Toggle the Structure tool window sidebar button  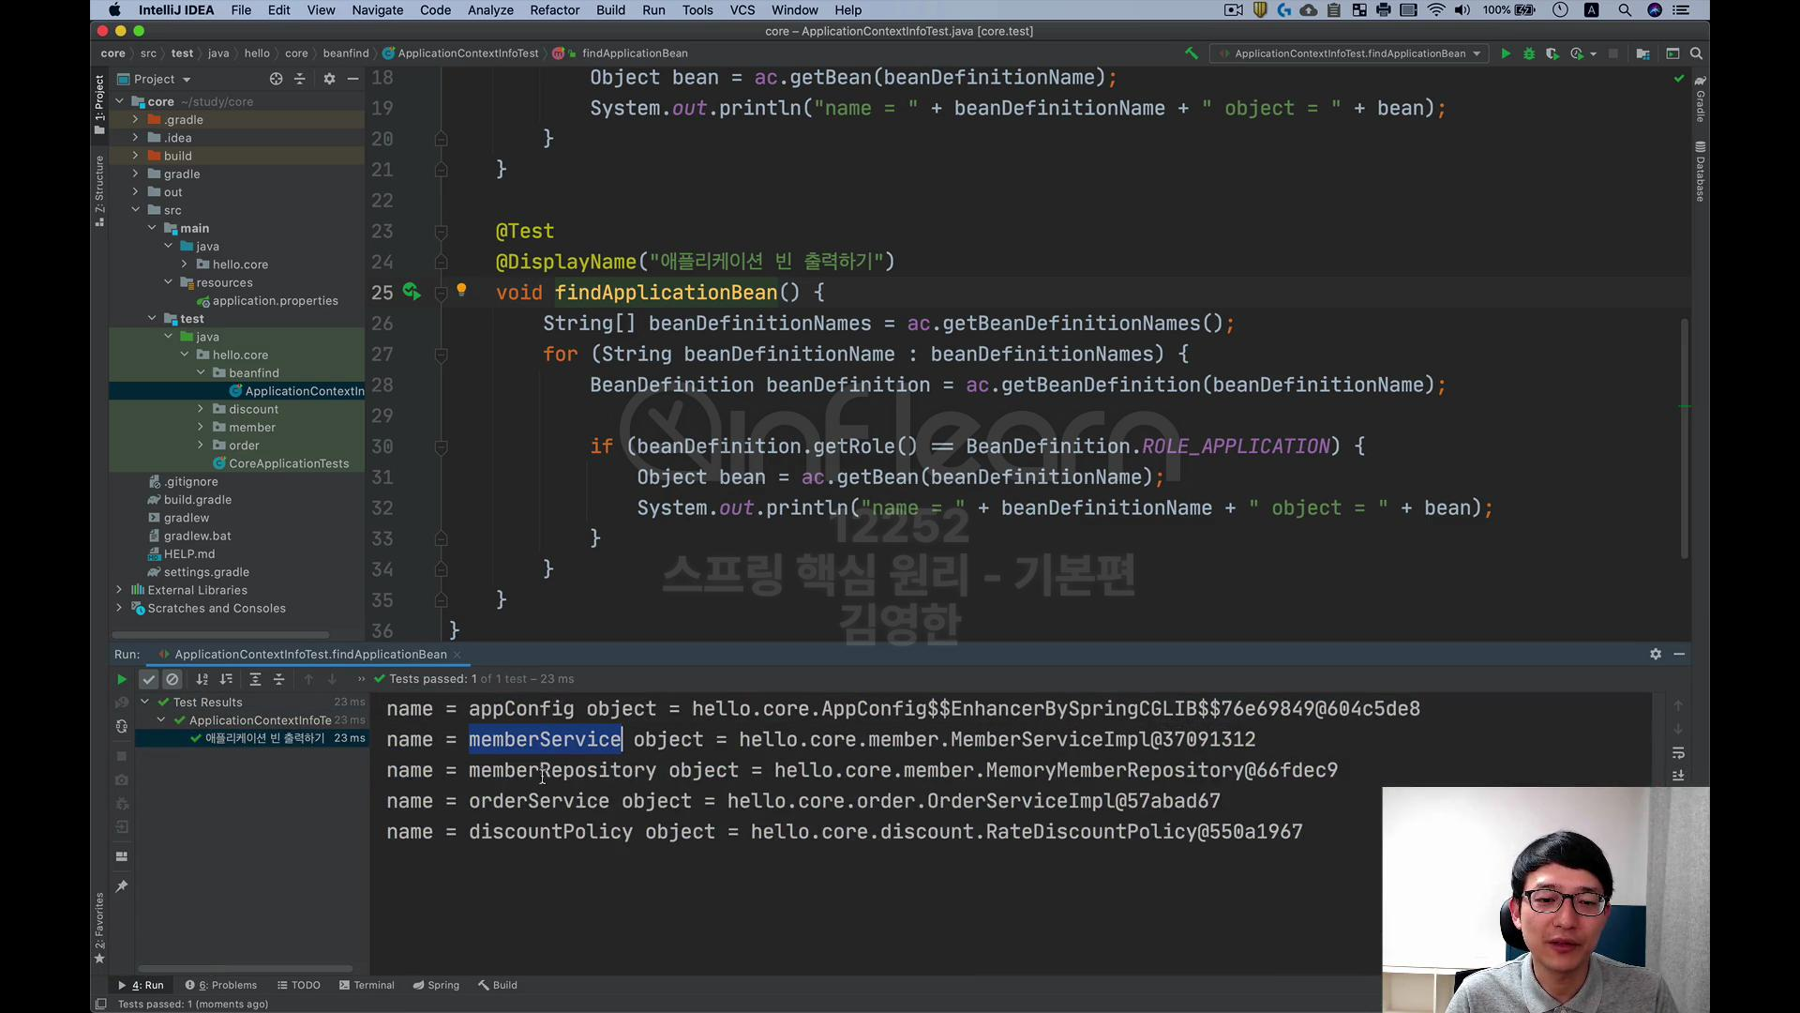pyautogui.click(x=99, y=190)
